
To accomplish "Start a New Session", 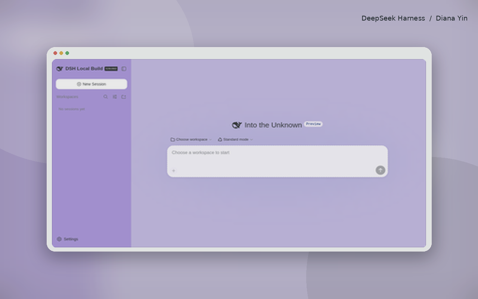I will tap(91, 84).
